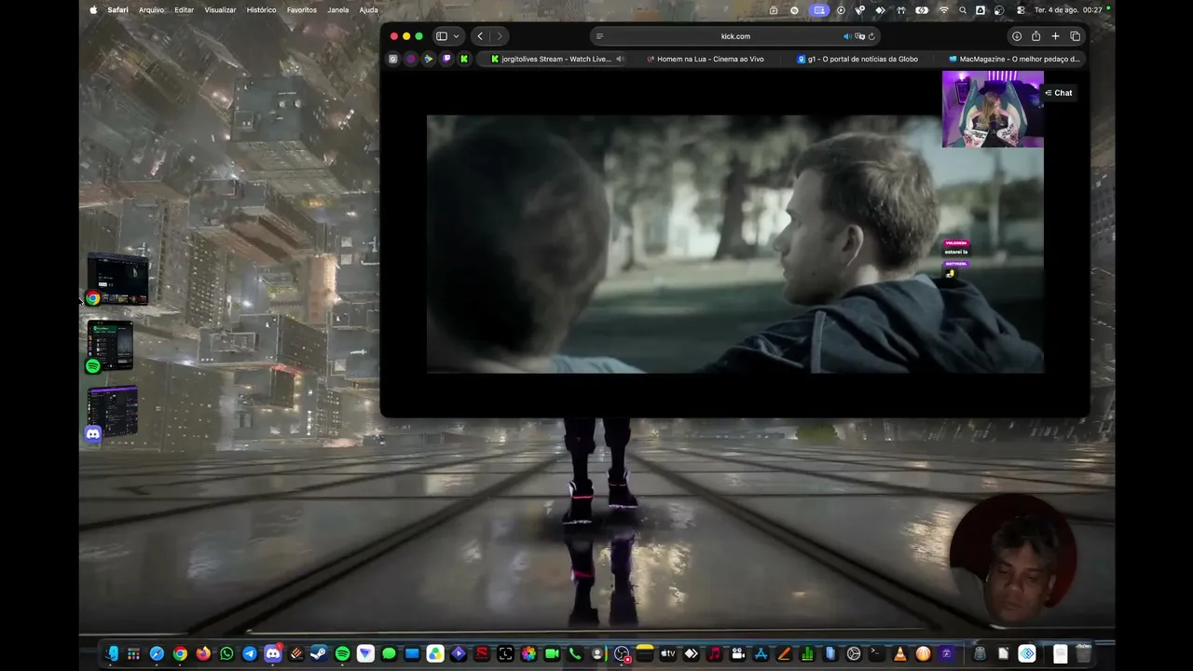Viewport: 1193px width, 671px height.
Task: Open Spotlight search in menu bar
Action: (x=963, y=10)
